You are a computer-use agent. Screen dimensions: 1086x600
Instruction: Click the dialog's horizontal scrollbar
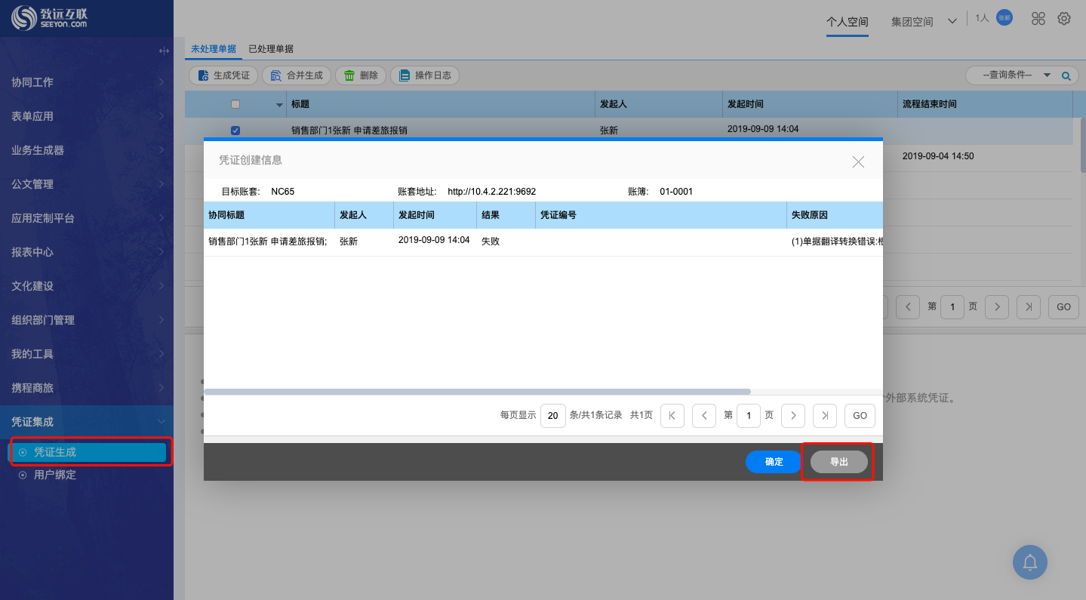click(x=477, y=392)
